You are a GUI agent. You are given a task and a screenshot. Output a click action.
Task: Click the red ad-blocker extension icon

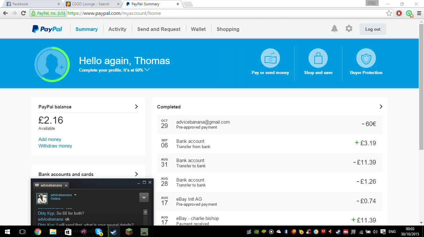(x=399, y=13)
